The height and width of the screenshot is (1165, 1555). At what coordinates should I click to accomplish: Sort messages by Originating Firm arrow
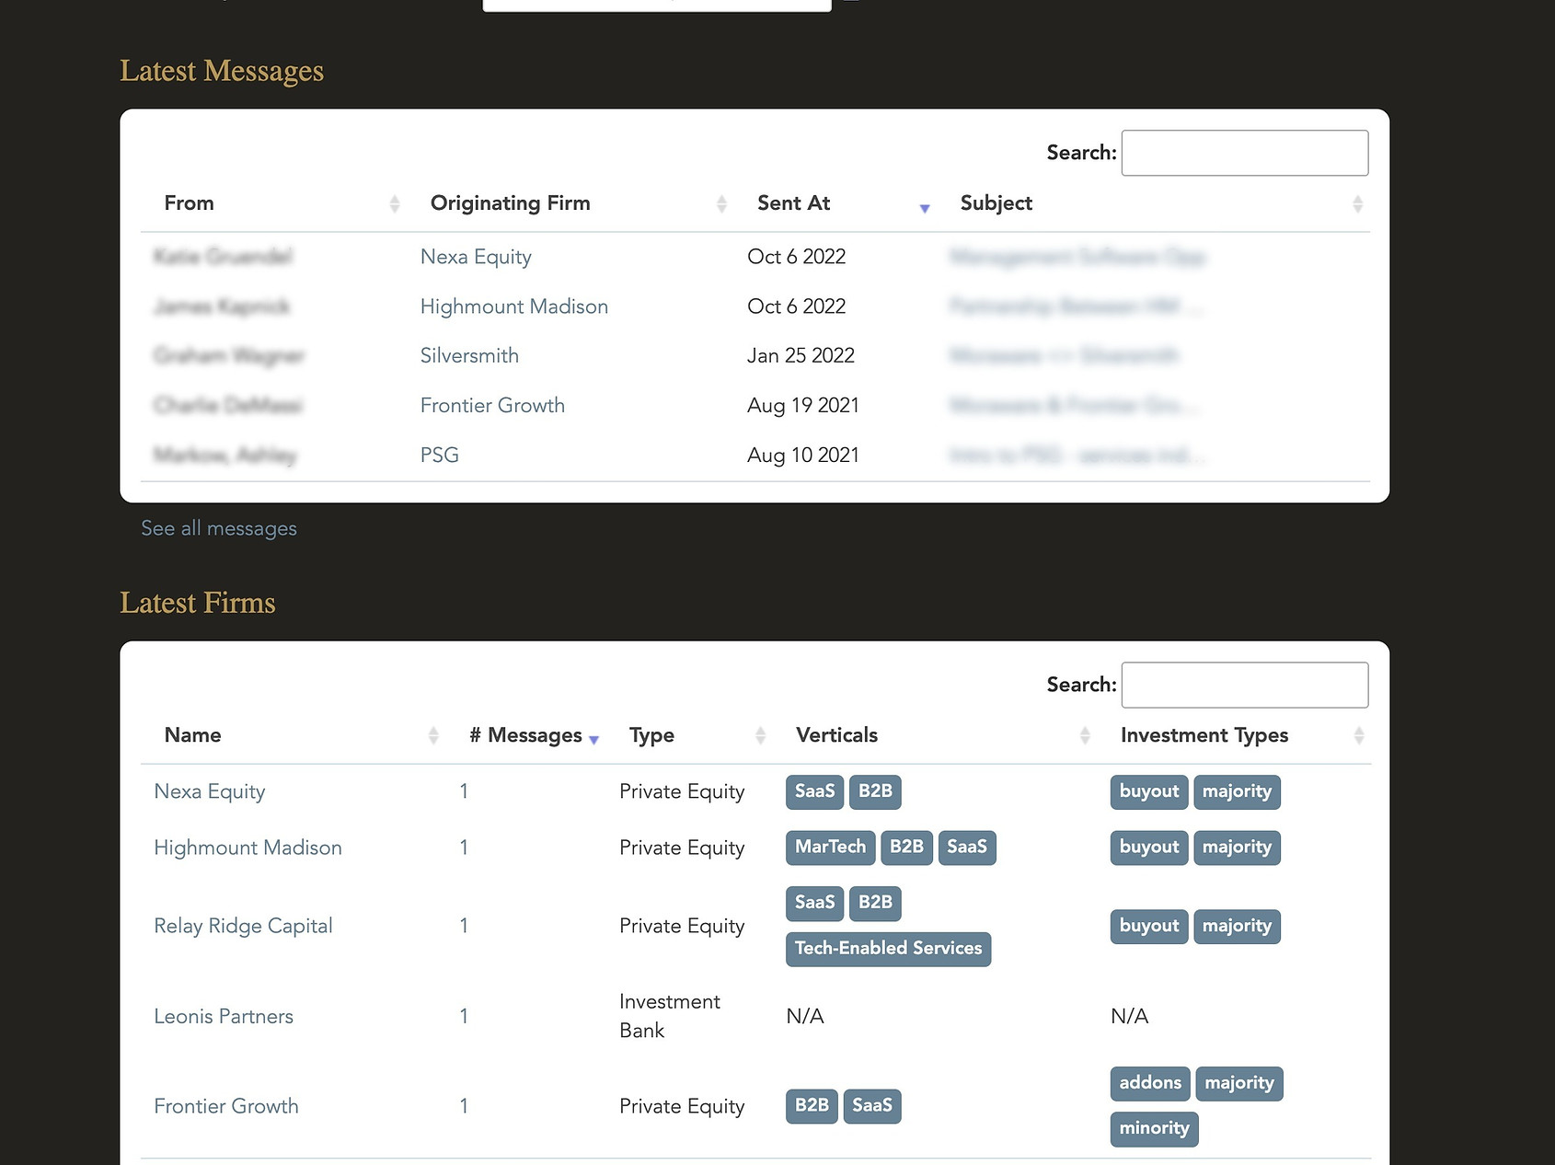point(721,202)
